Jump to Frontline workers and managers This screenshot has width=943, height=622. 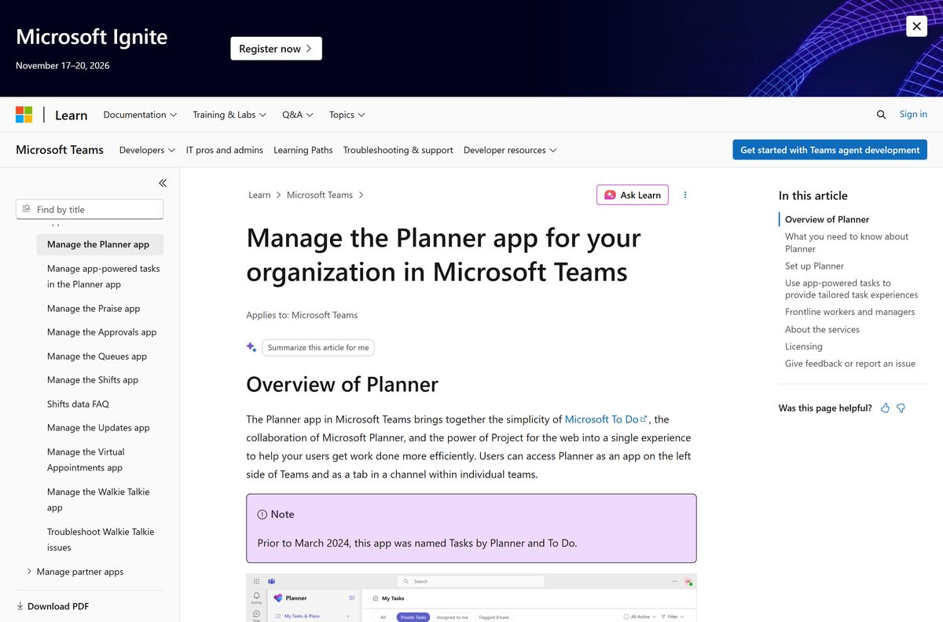pyautogui.click(x=849, y=312)
